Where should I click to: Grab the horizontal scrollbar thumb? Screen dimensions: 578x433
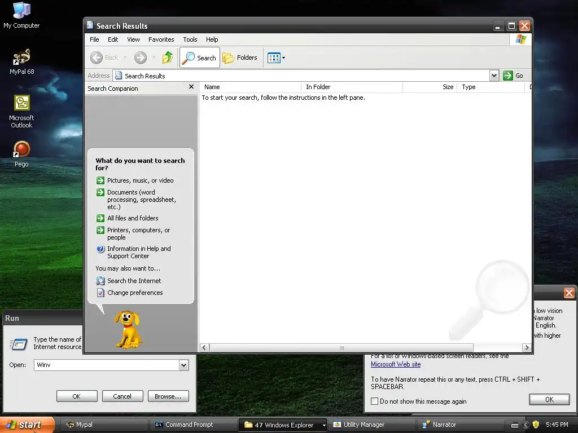pyautogui.click(x=341, y=347)
